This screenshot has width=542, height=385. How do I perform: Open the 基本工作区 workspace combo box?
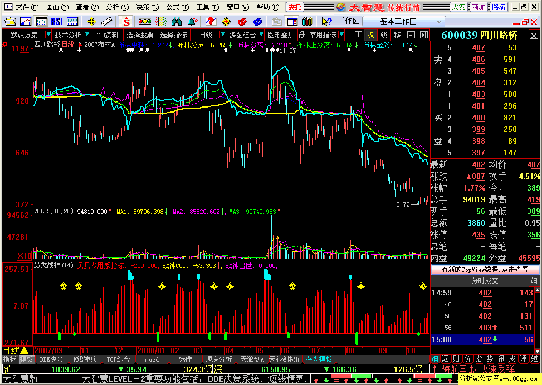pos(404,21)
